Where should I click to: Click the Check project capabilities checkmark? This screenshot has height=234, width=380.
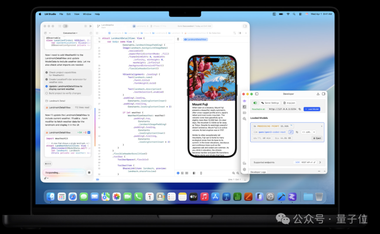point(46,72)
